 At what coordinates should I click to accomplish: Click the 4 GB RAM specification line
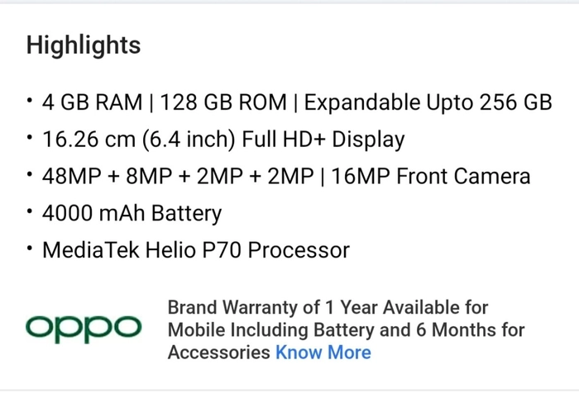coord(297,102)
